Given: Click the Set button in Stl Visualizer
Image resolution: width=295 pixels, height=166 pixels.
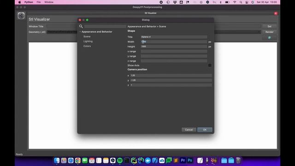Looking at the screenshot, I should click(269, 27).
